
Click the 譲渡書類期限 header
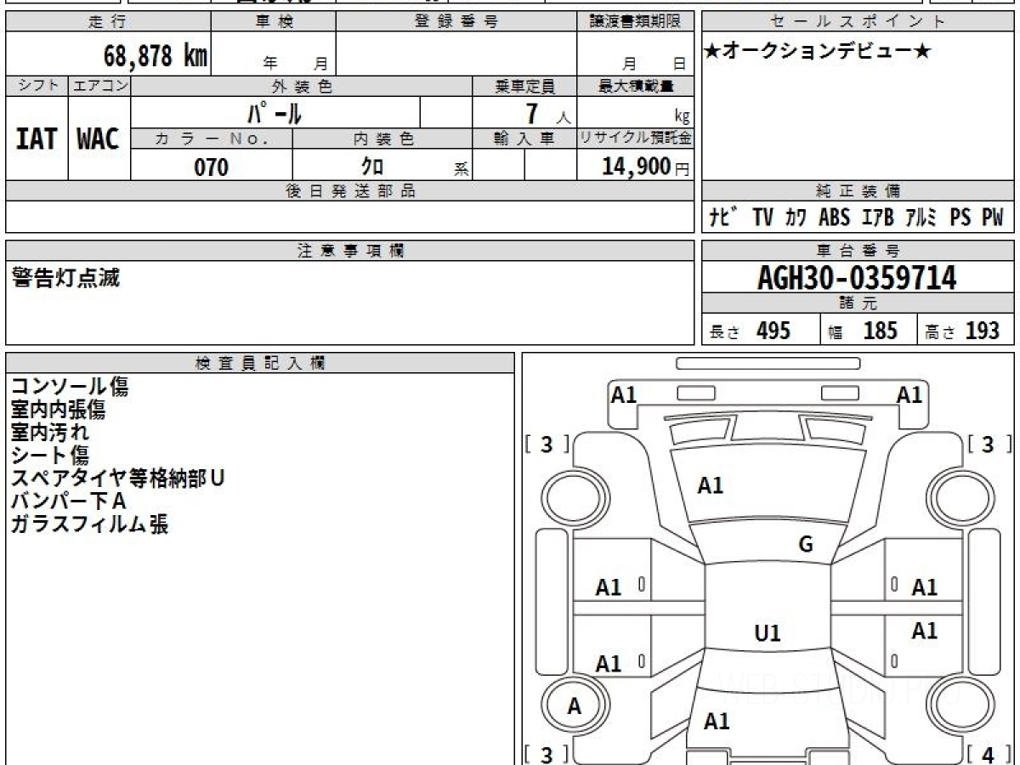coord(636,22)
